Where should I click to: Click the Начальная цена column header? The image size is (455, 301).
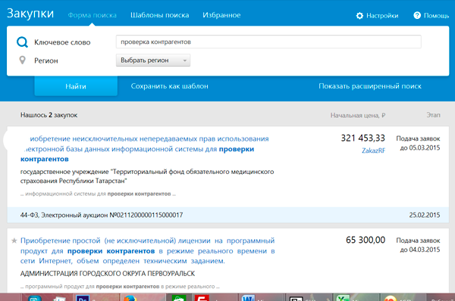(x=357, y=115)
